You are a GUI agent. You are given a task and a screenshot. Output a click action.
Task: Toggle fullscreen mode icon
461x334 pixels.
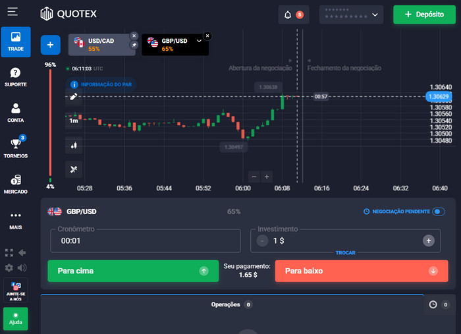pyautogui.click(x=9, y=252)
